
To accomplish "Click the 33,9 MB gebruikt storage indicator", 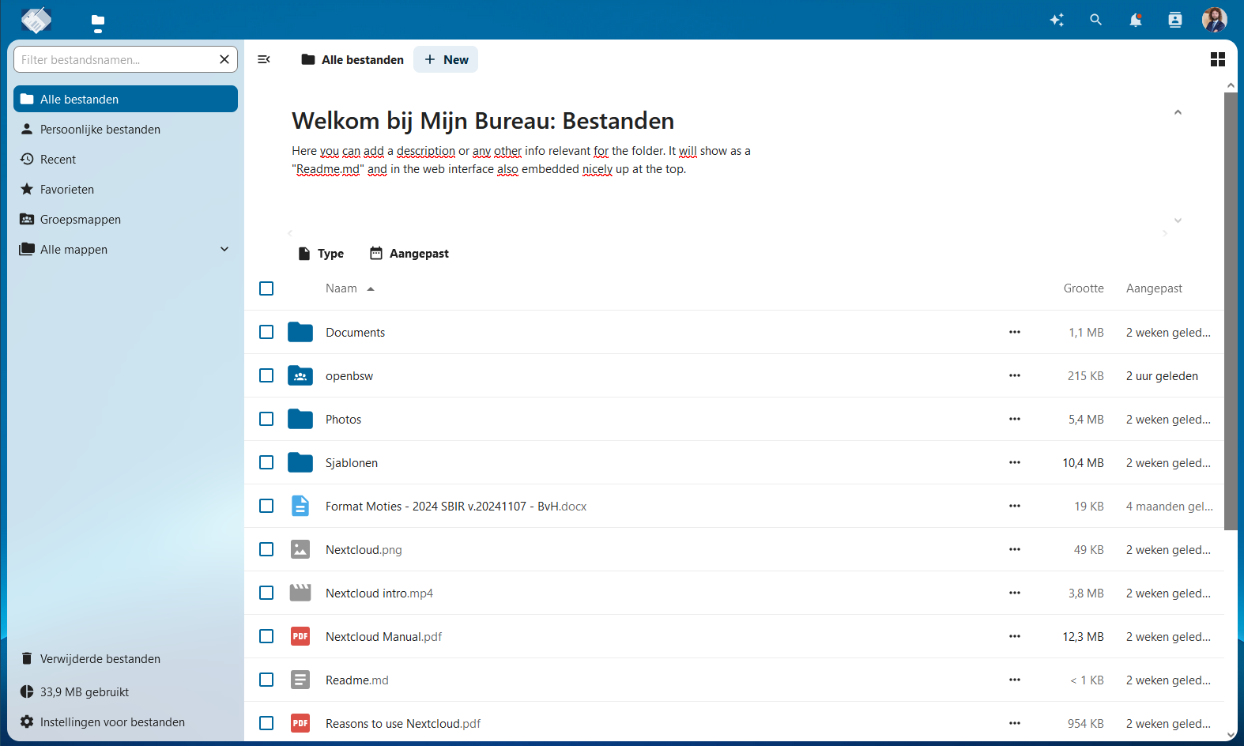I will 126,691.
